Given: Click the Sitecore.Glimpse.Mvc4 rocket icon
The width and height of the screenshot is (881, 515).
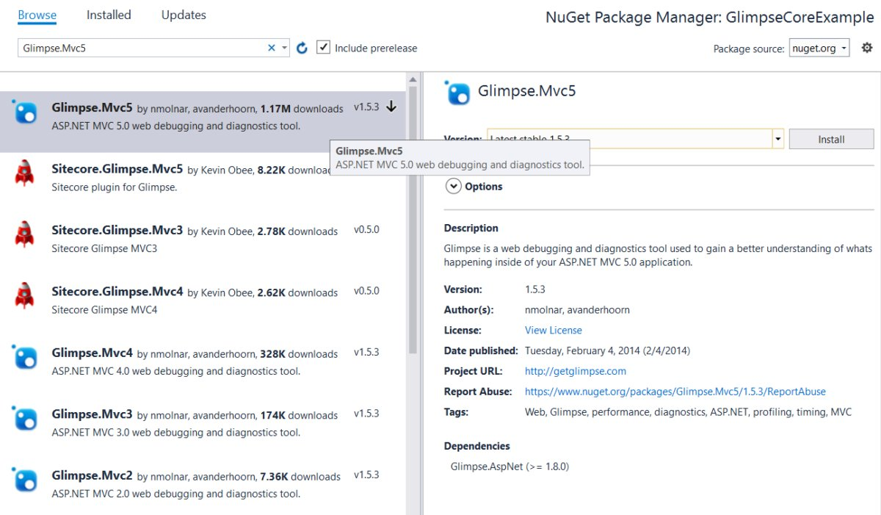Looking at the screenshot, I should (x=25, y=295).
